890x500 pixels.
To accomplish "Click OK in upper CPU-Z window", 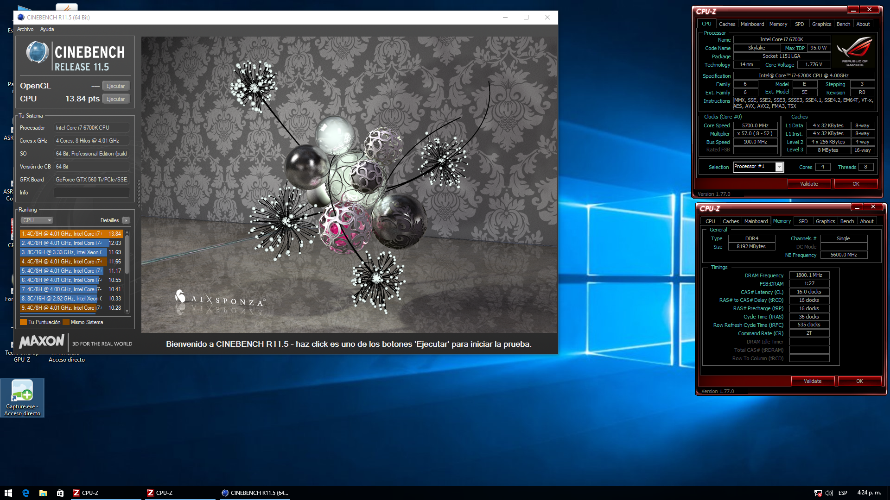I will (856, 184).
